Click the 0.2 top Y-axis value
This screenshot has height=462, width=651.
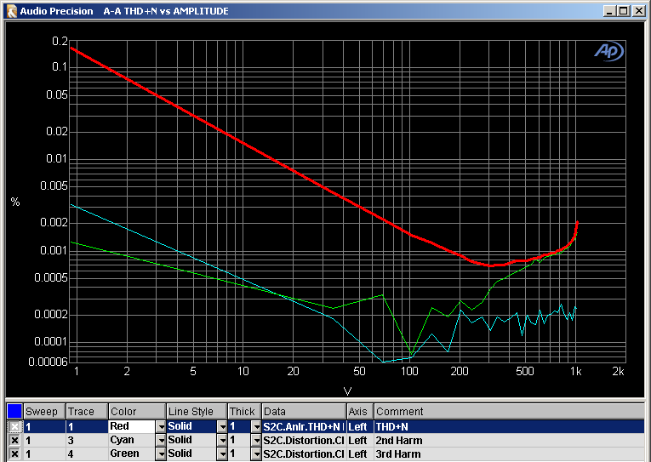60,41
